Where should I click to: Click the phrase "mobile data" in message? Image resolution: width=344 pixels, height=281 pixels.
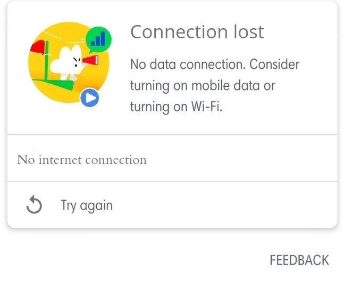pos(225,86)
